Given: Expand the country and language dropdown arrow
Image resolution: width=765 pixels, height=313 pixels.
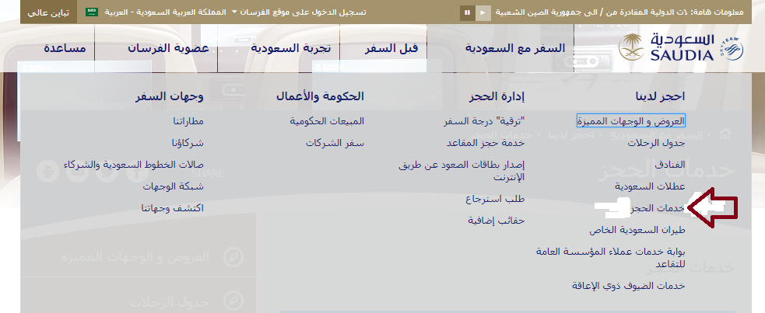Looking at the screenshot, I should 234,12.
